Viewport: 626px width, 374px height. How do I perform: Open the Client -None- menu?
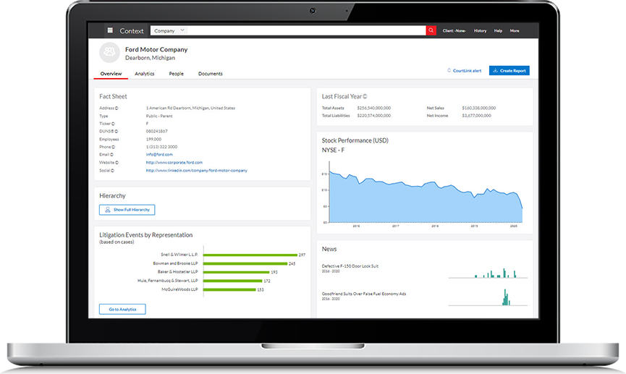454,30
